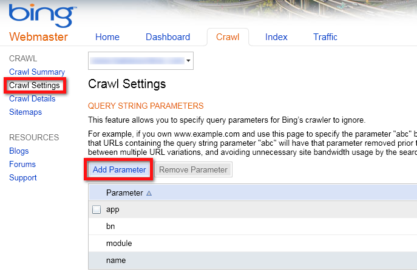The width and height of the screenshot is (417, 280).
Task: Open the Support link
Action: 23,177
